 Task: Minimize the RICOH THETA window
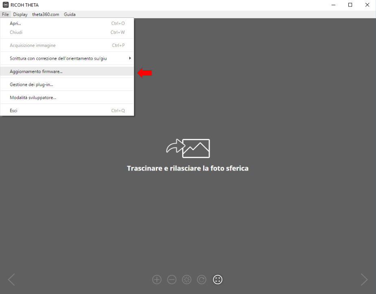click(x=333, y=5)
